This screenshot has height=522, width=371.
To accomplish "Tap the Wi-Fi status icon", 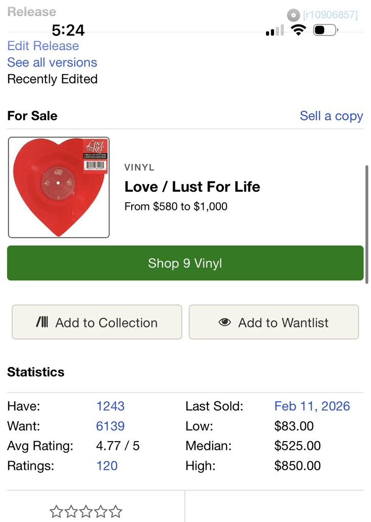I will 298,30.
